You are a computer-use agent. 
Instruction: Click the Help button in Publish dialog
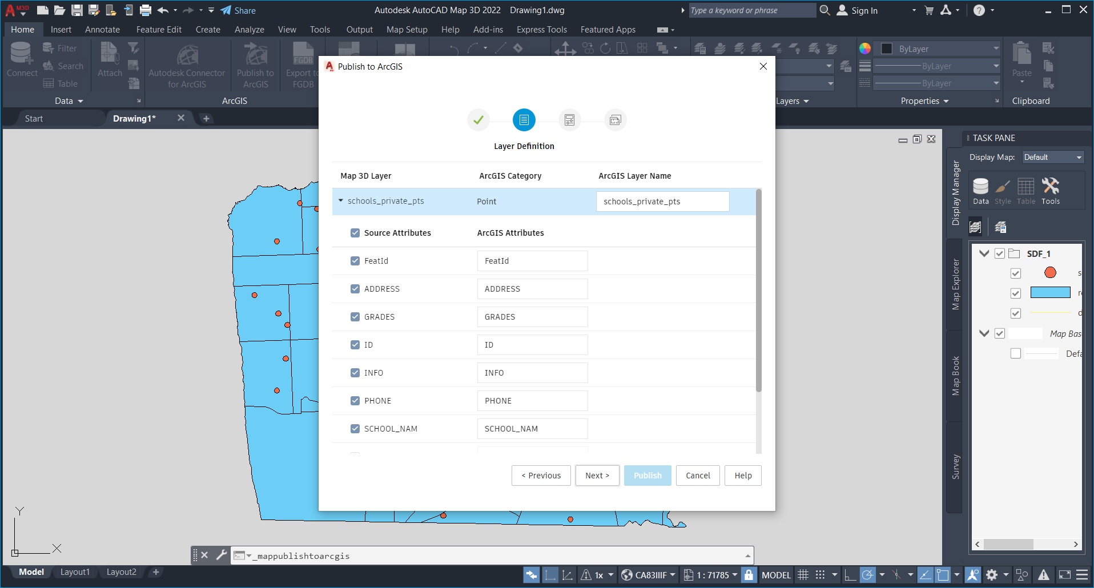743,476
